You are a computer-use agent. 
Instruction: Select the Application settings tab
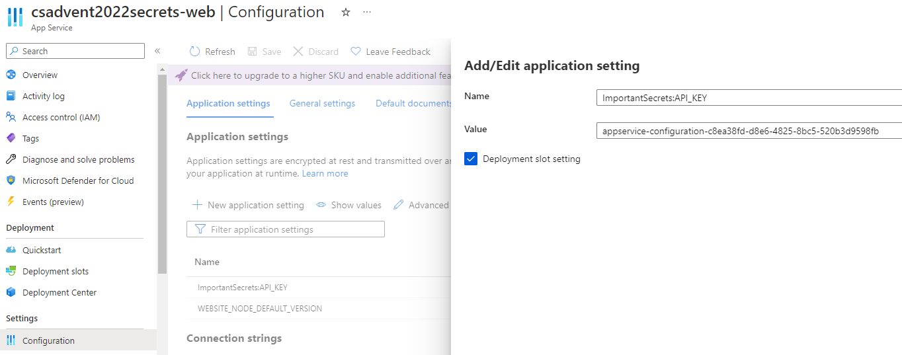228,103
